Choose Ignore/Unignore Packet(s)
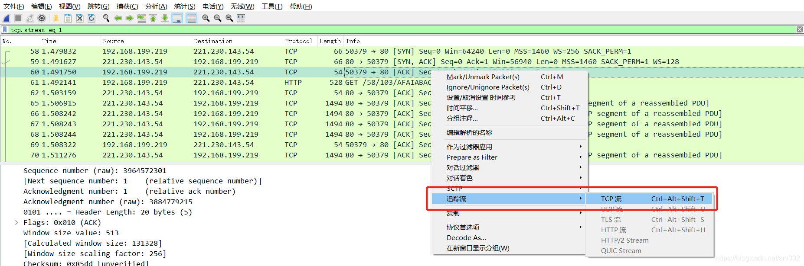Viewport: 804px width, 266px height. pos(510,87)
